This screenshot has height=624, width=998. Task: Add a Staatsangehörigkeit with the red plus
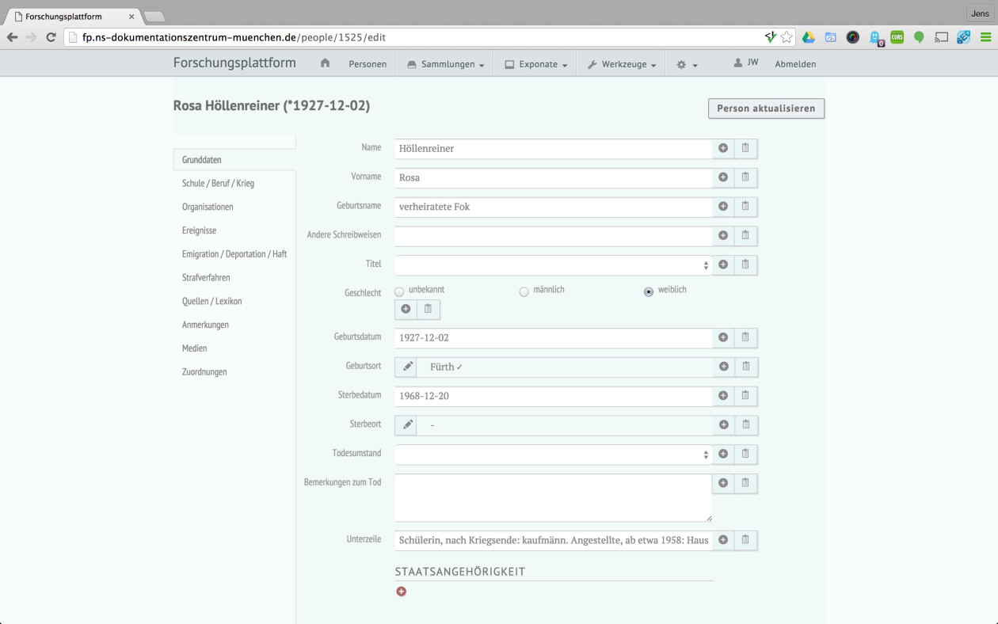coord(402,592)
